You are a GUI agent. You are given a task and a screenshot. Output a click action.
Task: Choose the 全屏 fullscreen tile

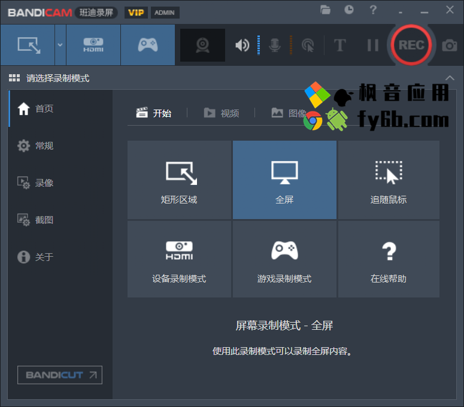pos(284,180)
